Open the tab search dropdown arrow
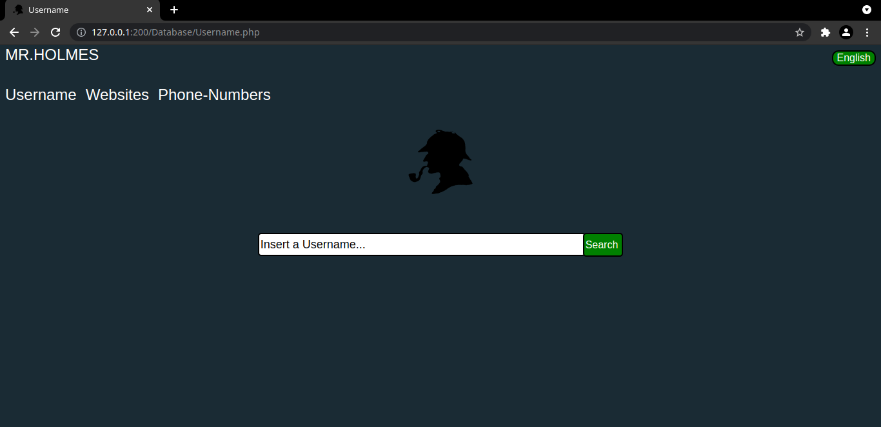The image size is (881, 427). click(867, 10)
